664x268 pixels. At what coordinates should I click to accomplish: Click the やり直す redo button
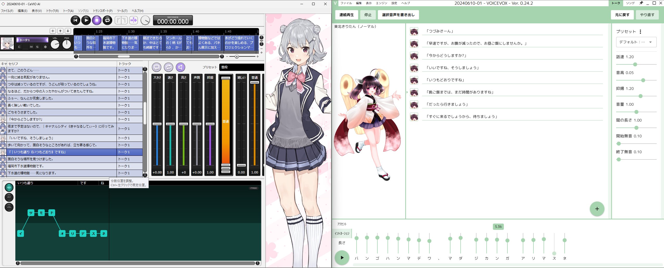click(647, 15)
